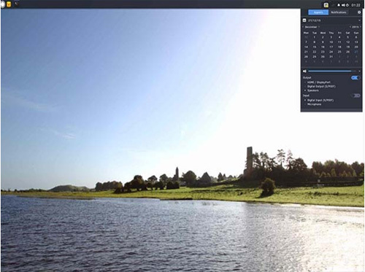The height and width of the screenshot is (272, 365).
Task: Click the calendar icon next to the date
Action: tap(304, 20)
